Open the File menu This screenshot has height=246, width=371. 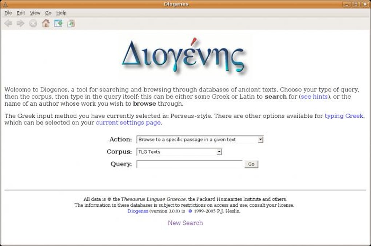pos(8,13)
